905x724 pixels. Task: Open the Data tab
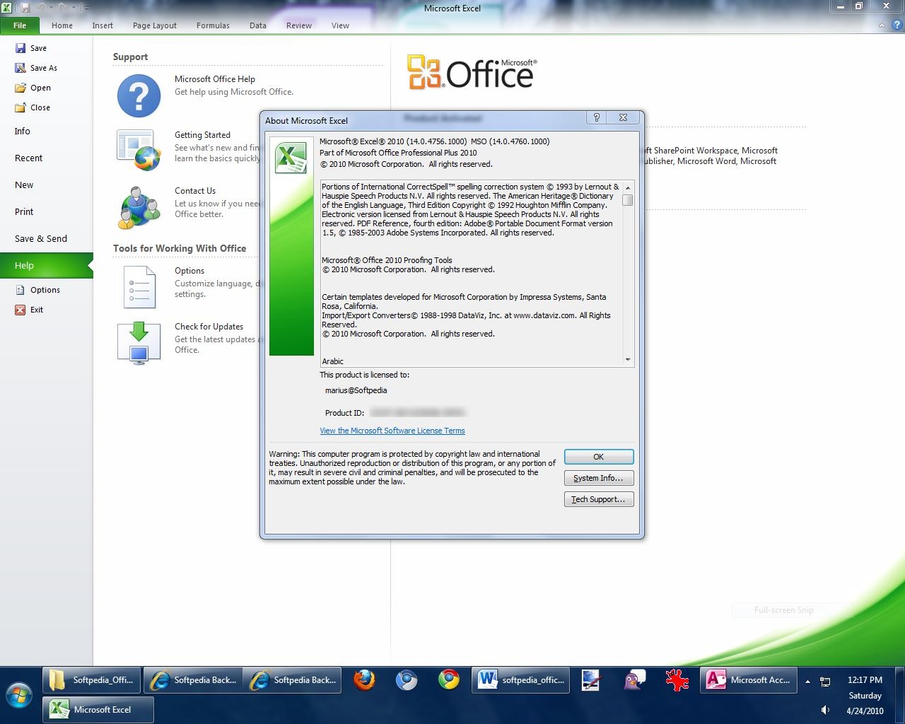point(258,25)
